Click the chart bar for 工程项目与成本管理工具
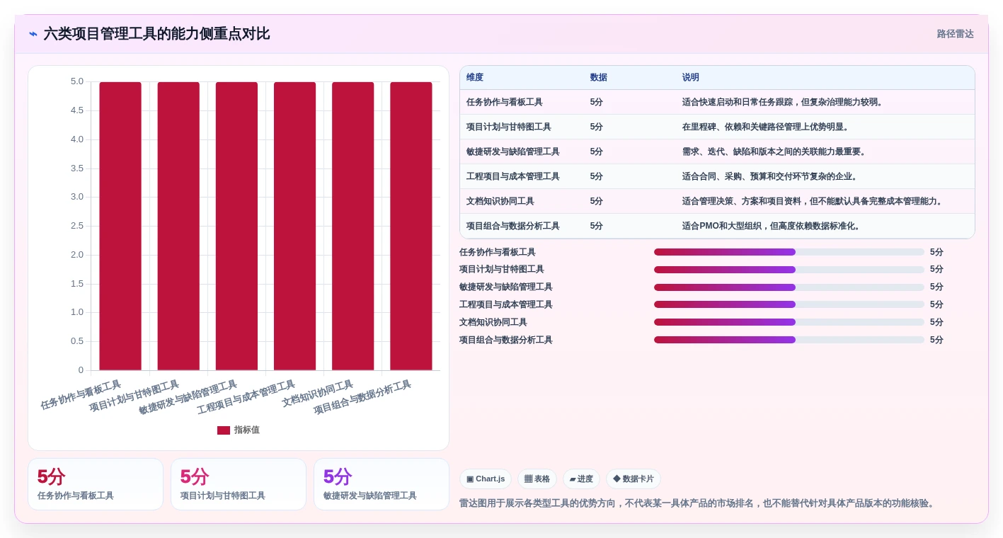 click(x=295, y=226)
